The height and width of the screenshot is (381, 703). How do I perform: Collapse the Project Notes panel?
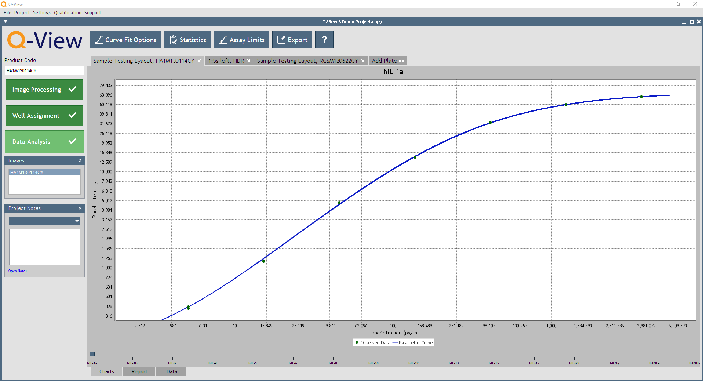click(x=80, y=208)
